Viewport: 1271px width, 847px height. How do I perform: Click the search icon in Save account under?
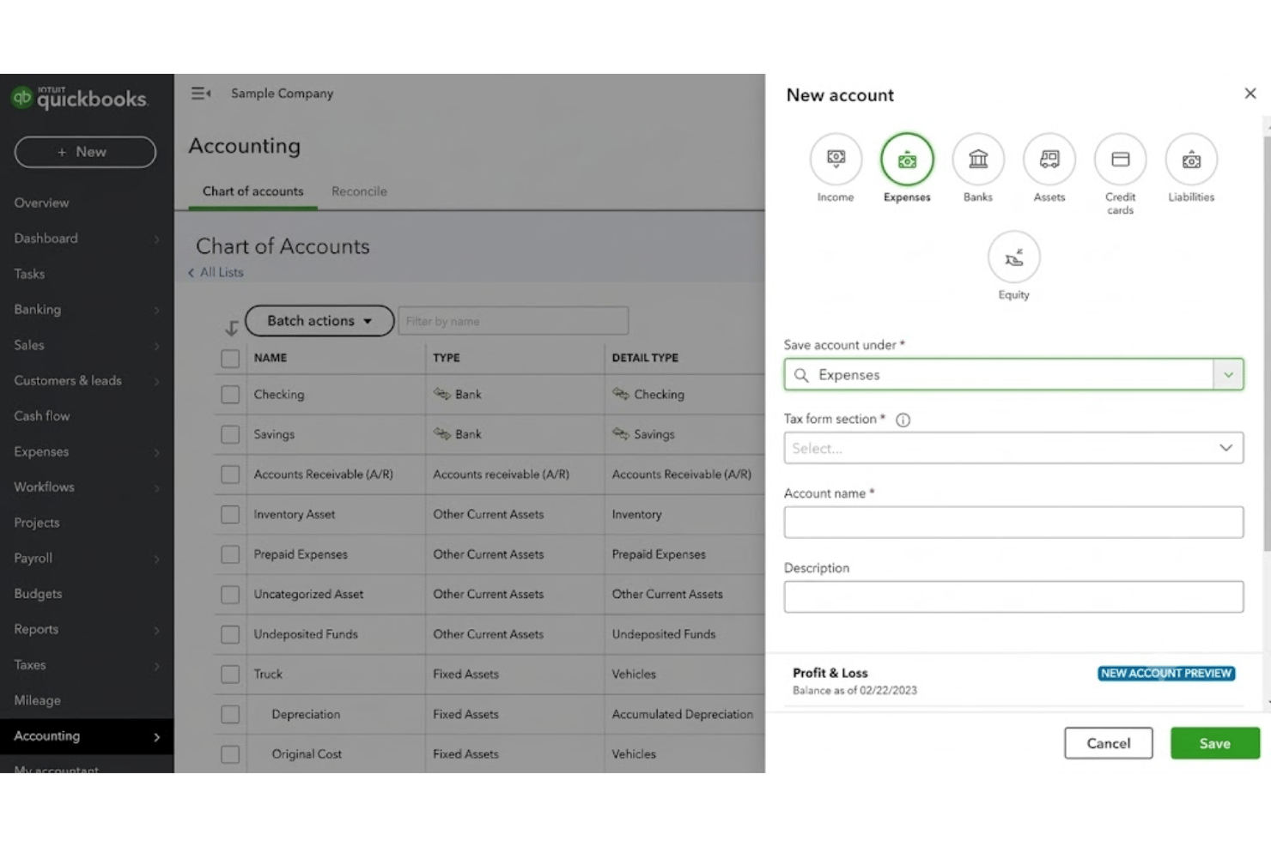coord(801,375)
